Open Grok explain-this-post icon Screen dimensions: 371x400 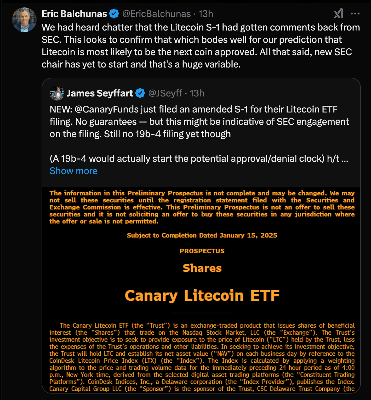(x=339, y=13)
